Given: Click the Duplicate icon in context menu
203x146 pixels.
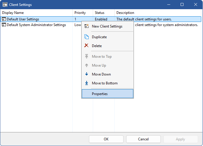Looking at the screenshot, I should (x=87, y=37).
